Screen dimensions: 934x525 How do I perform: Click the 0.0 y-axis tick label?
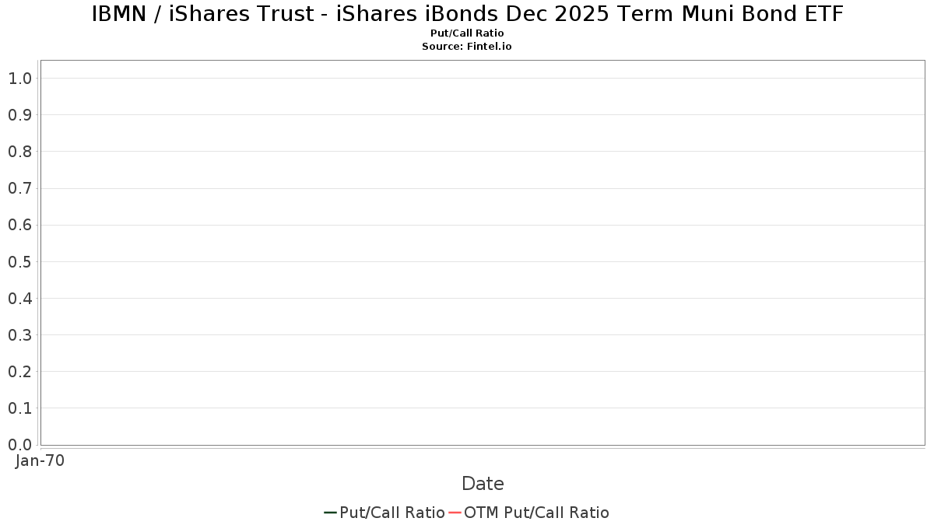click(x=19, y=445)
